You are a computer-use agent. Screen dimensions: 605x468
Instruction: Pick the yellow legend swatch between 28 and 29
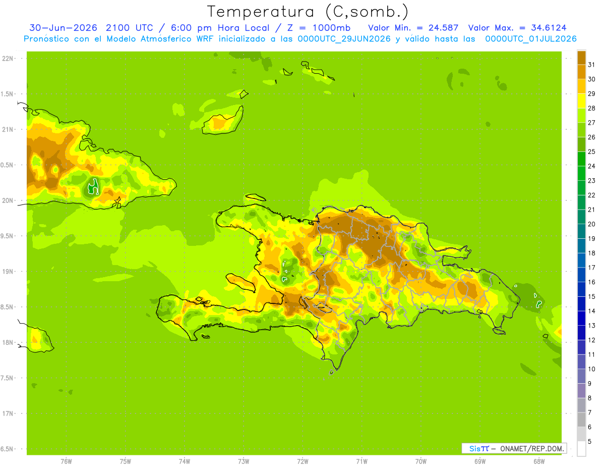581,101
